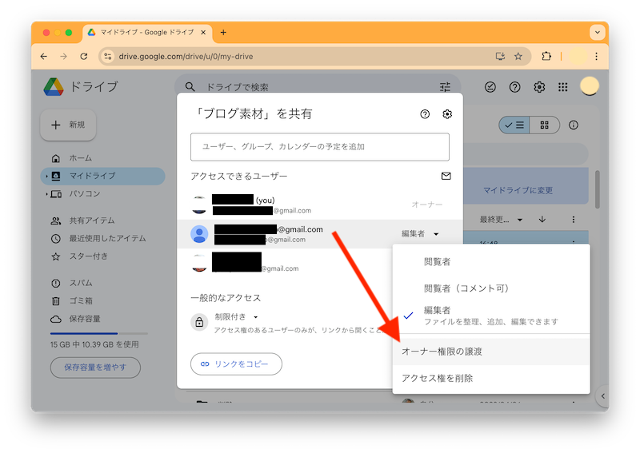This screenshot has height=453, width=640.
Task: Open advanced search filter options icon
Action: [445, 86]
